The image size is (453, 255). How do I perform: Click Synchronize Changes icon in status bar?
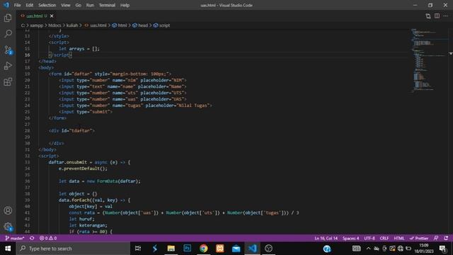(x=32, y=238)
